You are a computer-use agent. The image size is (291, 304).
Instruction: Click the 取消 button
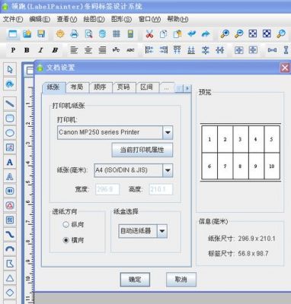[x=181, y=280]
